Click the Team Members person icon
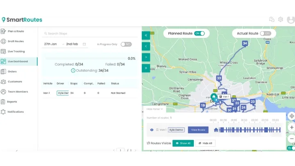Image resolution: width=295 pixels, height=166 pixels. coord(3,92)
